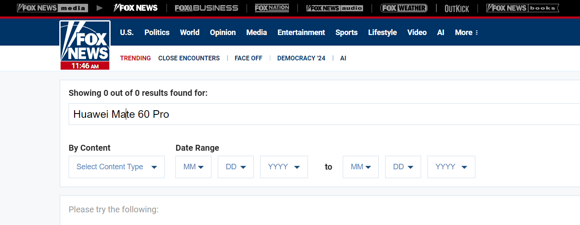This screenshot has height=225, width=580.
Task: Click the 'Date Range' label
Action: click(x=197, y=148)
